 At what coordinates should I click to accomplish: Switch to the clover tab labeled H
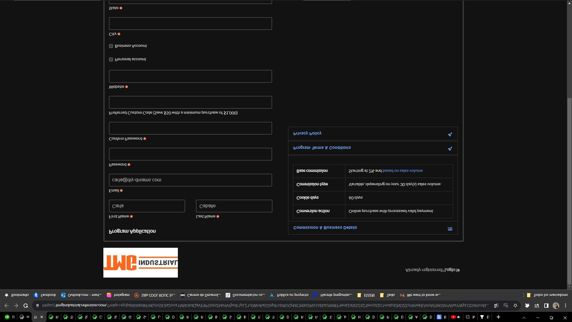click(x=356, y=317)
